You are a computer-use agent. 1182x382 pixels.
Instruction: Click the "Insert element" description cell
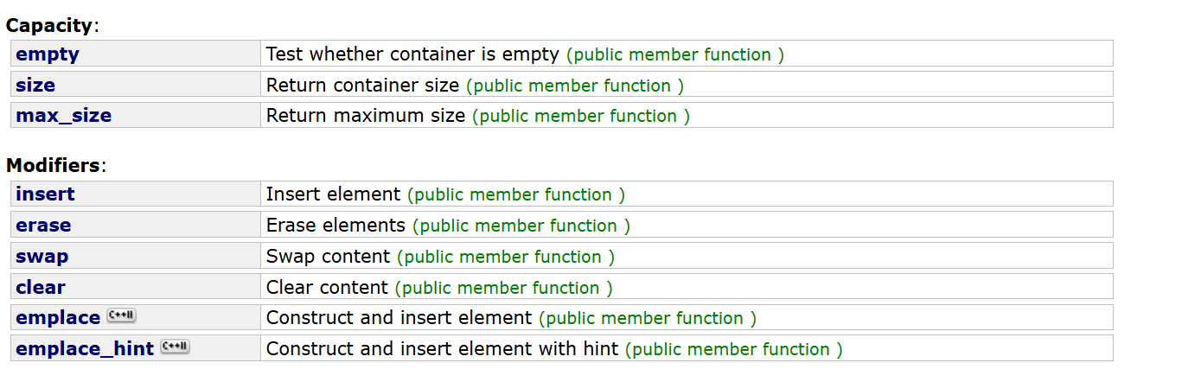point(333,194)
